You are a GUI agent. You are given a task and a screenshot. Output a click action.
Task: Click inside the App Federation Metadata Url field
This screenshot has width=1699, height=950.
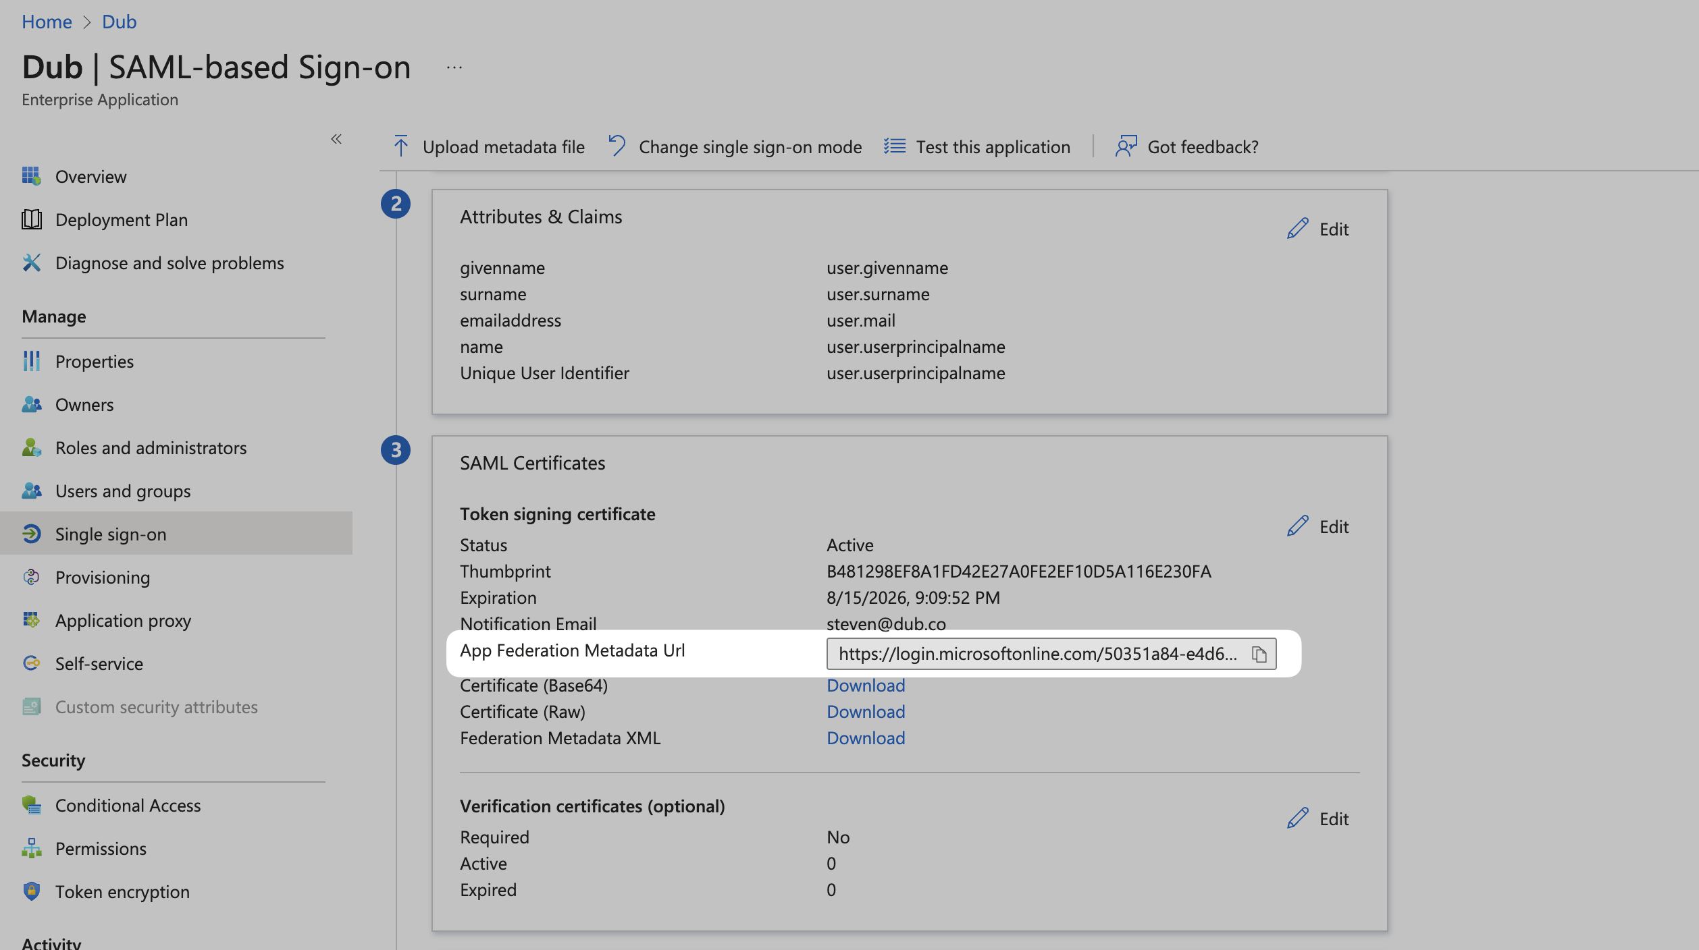1026,653
